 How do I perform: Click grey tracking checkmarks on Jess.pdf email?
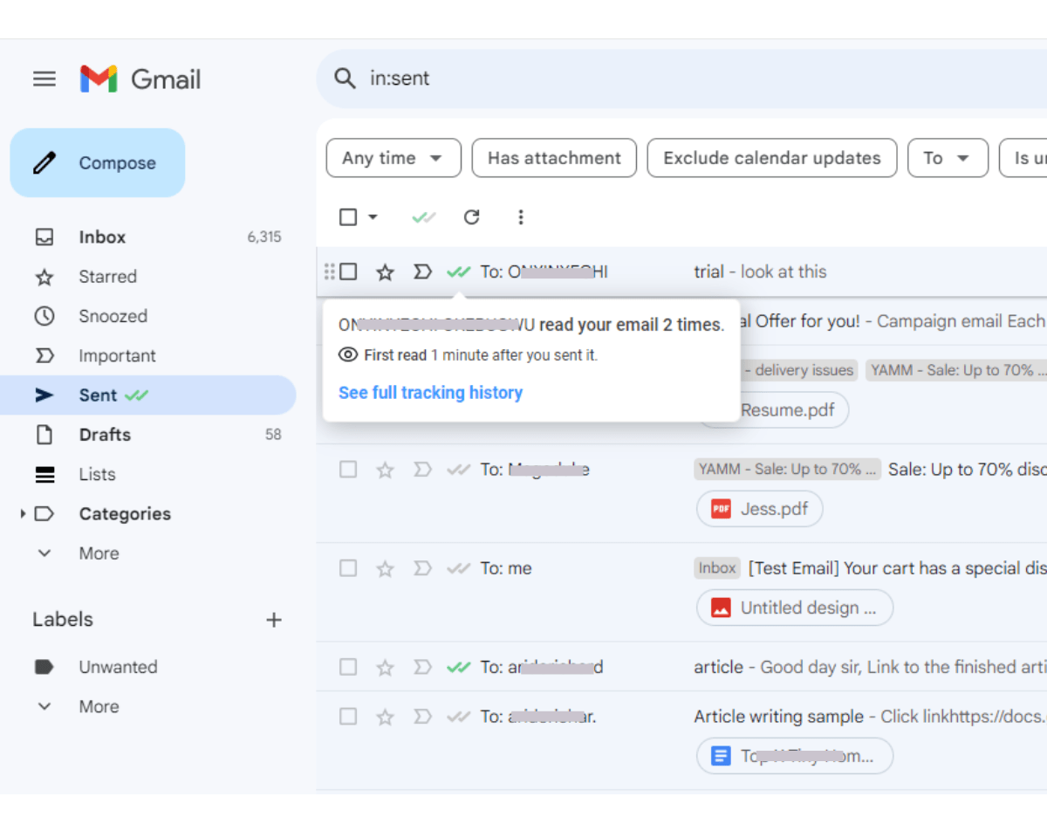[x=458, y=471]
